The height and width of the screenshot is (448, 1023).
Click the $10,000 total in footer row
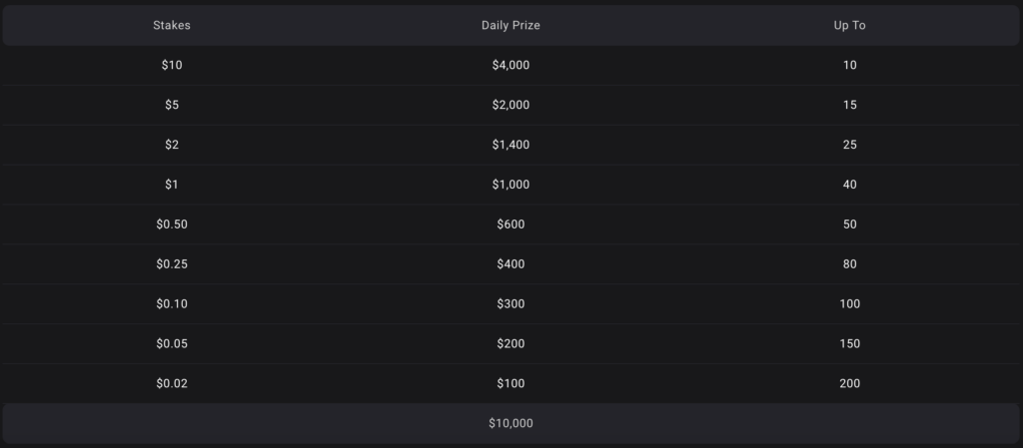coord(511,423)
